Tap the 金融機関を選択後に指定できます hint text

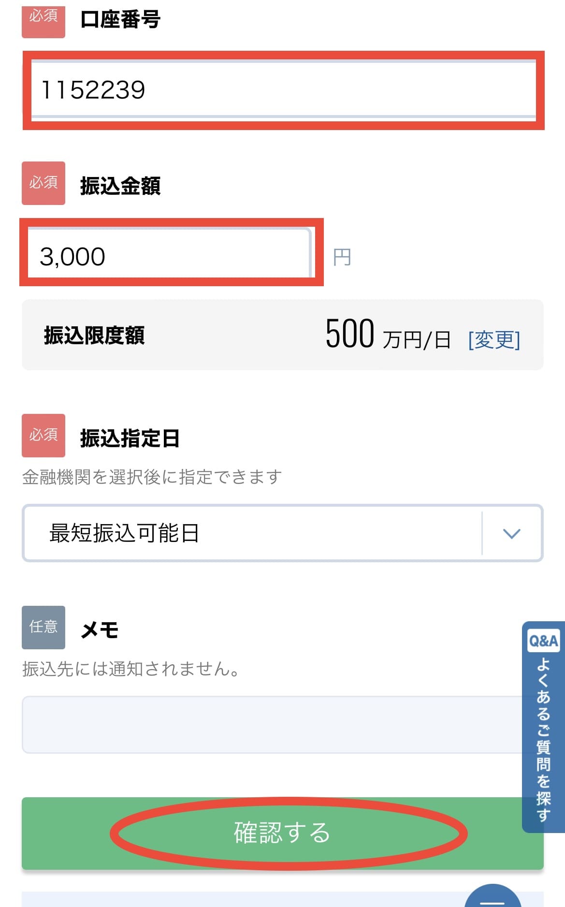(x=152, y=477)
